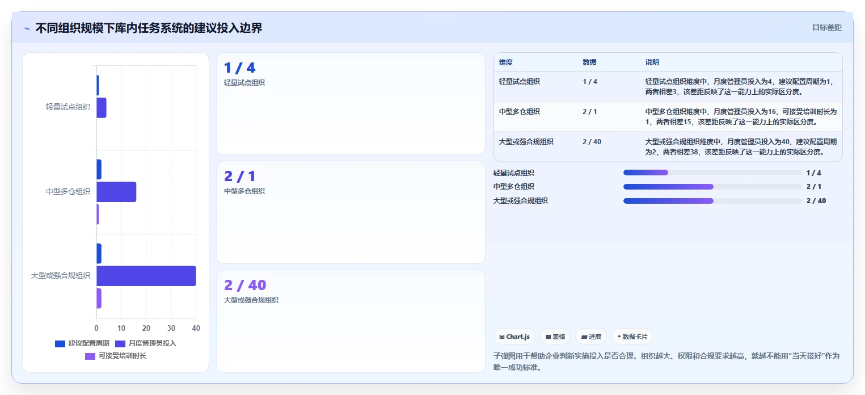Click chart axis label 中型多仓组织

click(x=68, y=192)
